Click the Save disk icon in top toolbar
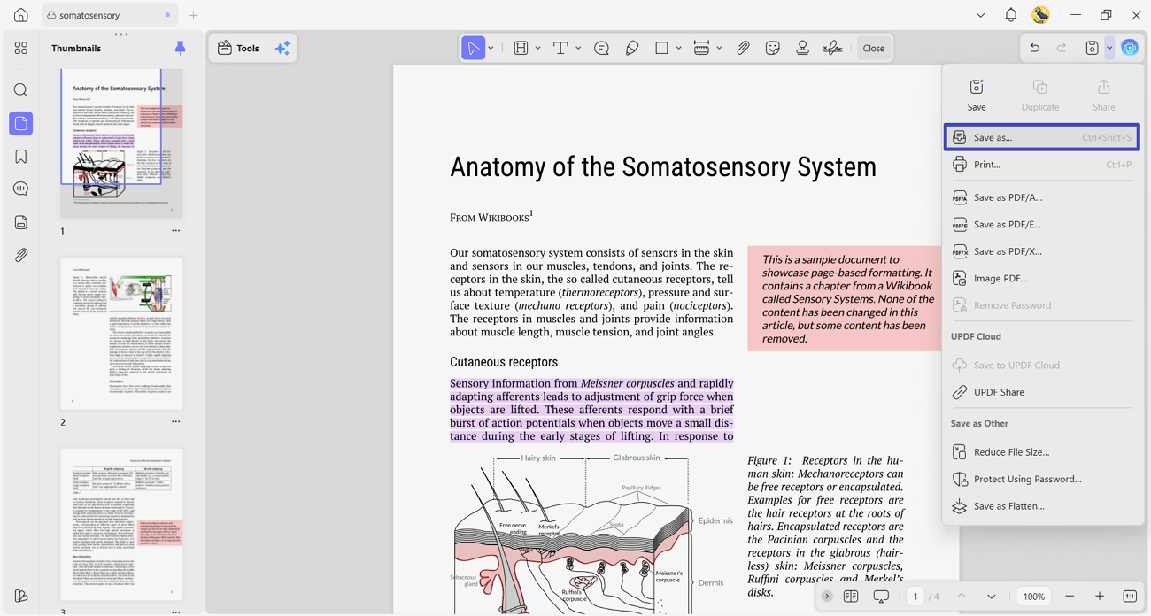 pos(1093,48)
